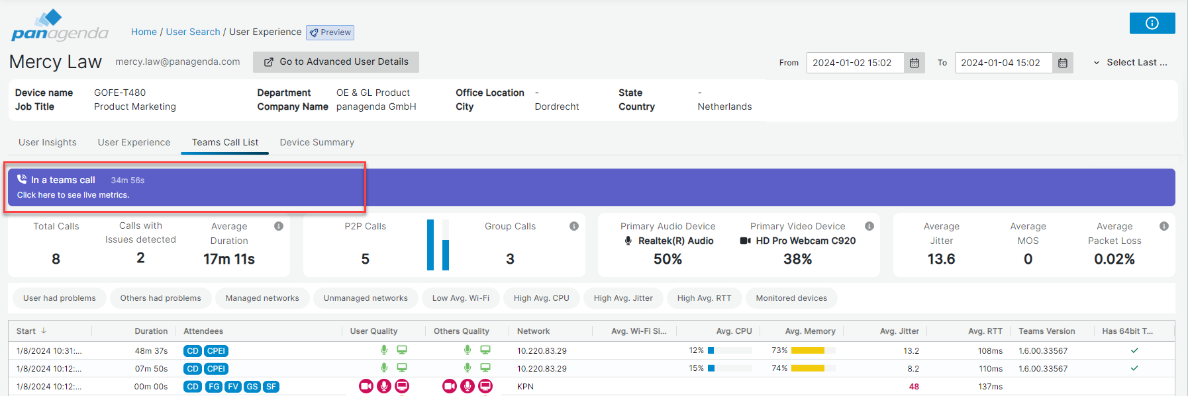Click red Others Quality screen icon in 00m 00s row

pos(485,386)
